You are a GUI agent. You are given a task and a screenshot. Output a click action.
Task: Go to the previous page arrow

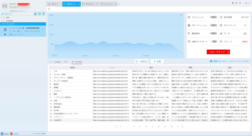(116, 126)
